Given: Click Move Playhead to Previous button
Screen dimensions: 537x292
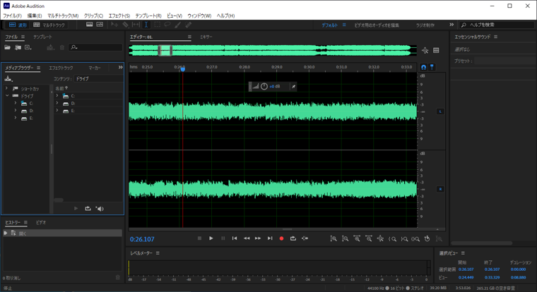Looking at the screenshot, I should pyautogui.click(x=235, y=238).
